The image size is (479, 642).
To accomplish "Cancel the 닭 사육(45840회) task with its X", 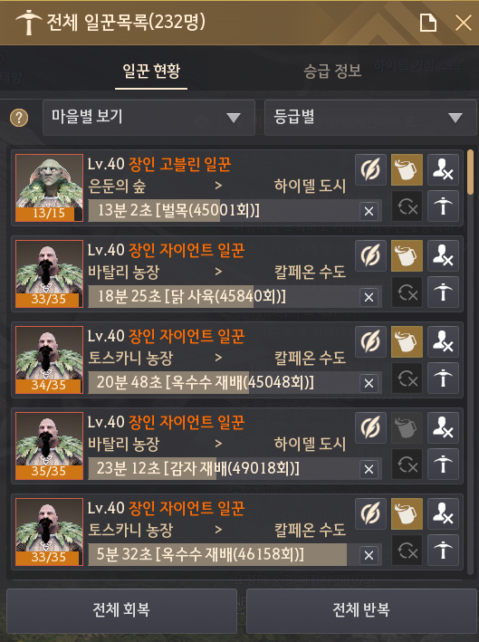I will click(x=369, y=297).
